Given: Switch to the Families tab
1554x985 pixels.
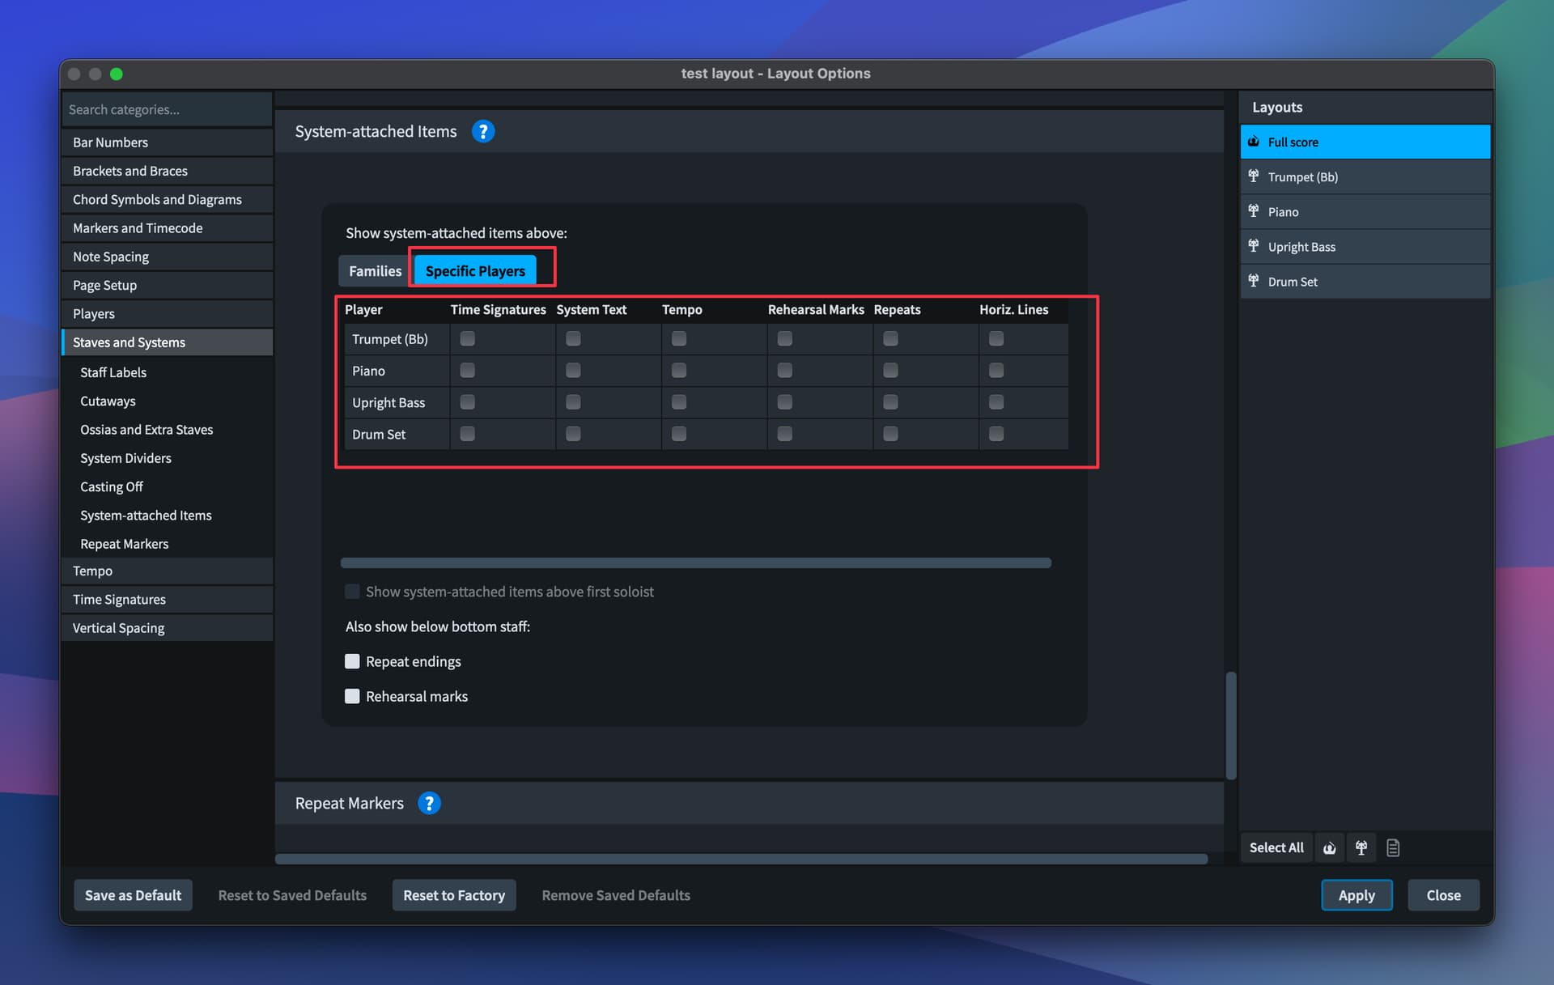Looking at the screenshot, I should click(375, 271).
